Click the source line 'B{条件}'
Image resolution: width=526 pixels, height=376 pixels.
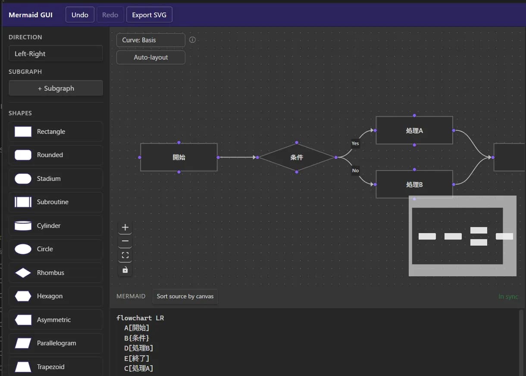pos(137,338)
